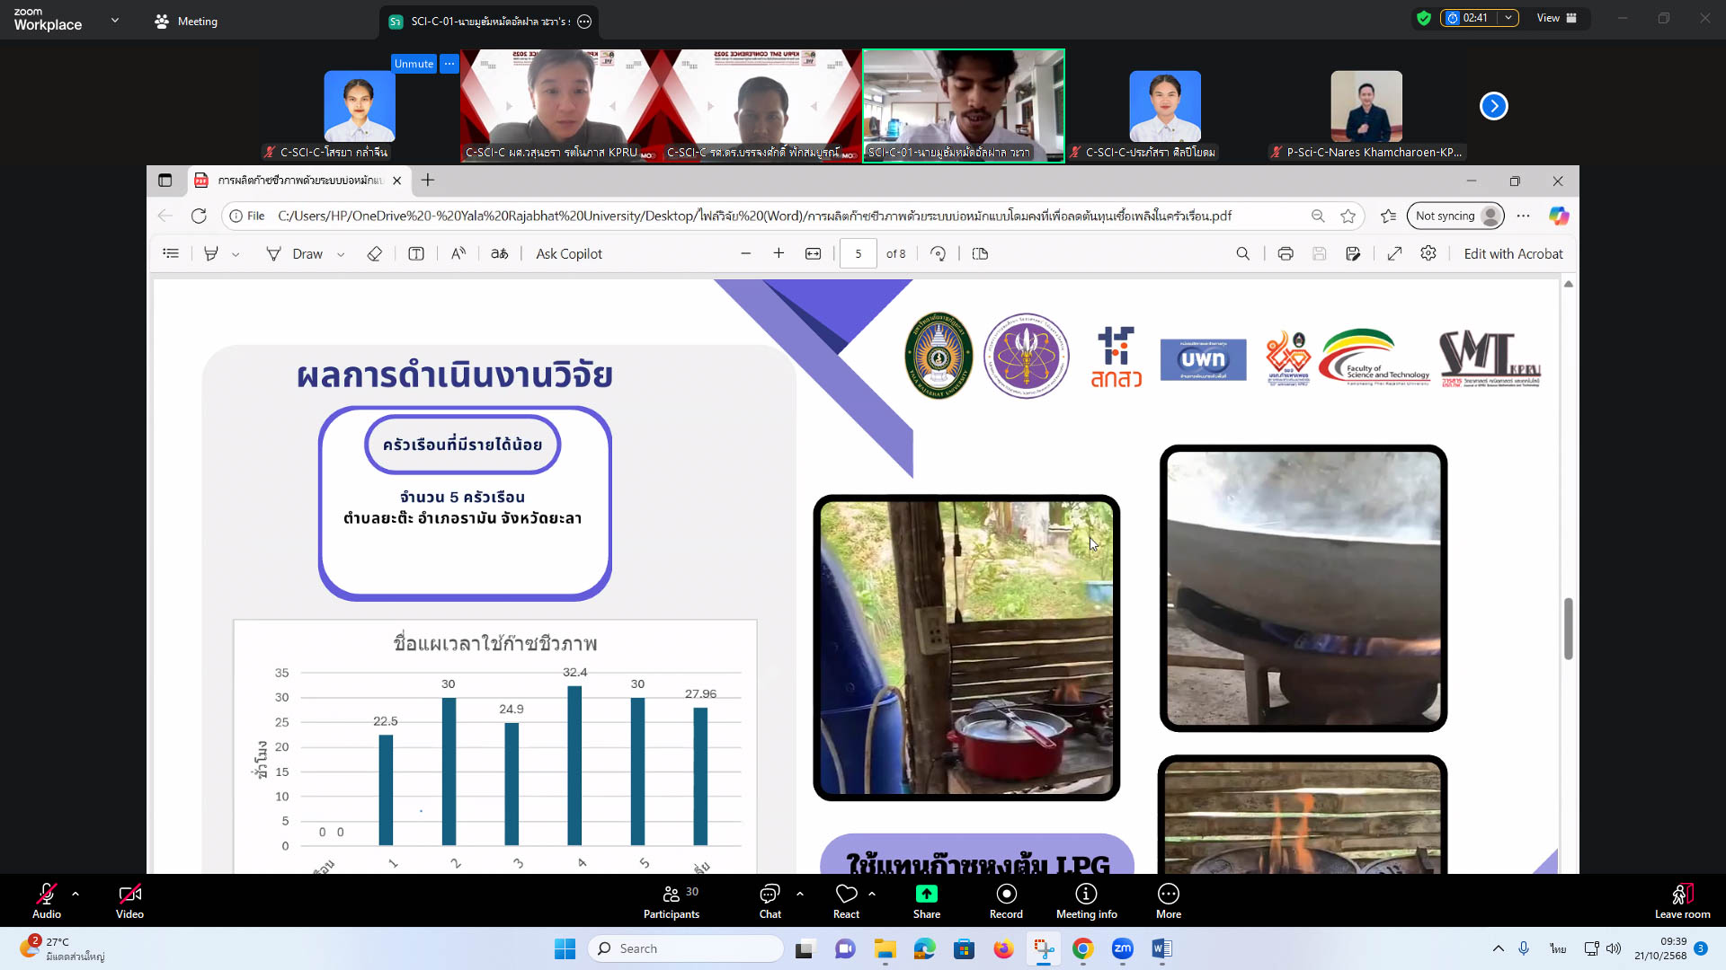Screen dimensions: 1726x970
Task: Toggle the Record button in Zoom
Action: pos(1006,900)
